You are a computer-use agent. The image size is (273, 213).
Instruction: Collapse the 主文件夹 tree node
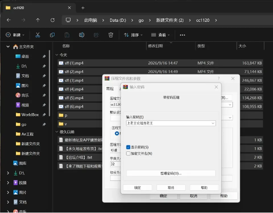pyautogui.click(x=8, y=47)
